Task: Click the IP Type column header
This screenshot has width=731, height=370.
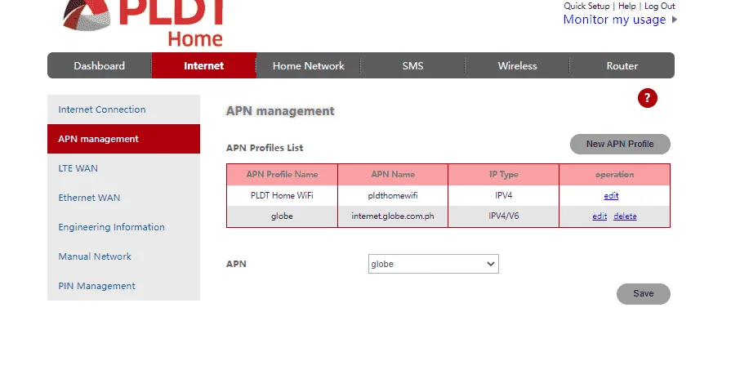Action: click(x=503, y=174)
